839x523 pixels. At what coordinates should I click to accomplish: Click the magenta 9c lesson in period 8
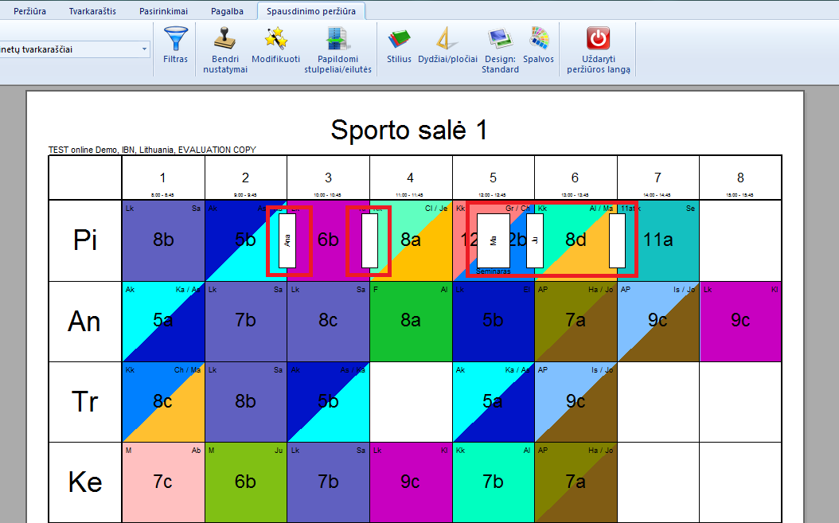click(x=740, y=321)
